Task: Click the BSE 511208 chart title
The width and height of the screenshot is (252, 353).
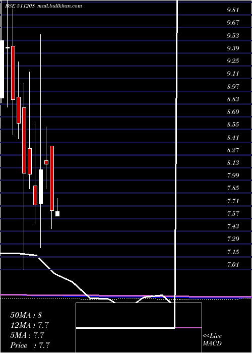Action: (x=20, y=6)
